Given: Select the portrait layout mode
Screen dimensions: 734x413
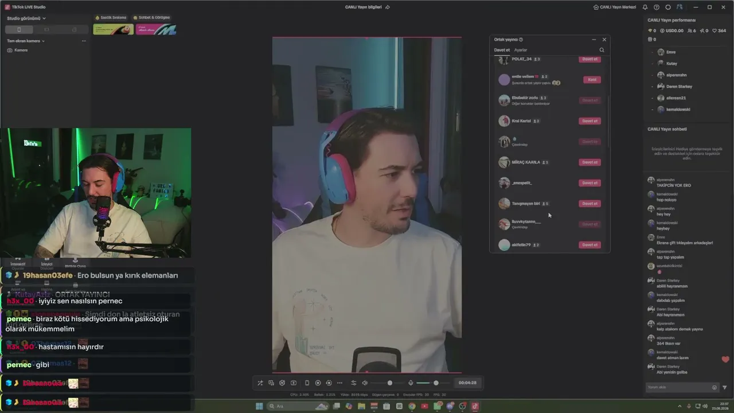Looking at the screenshot, I should [19, 29].
